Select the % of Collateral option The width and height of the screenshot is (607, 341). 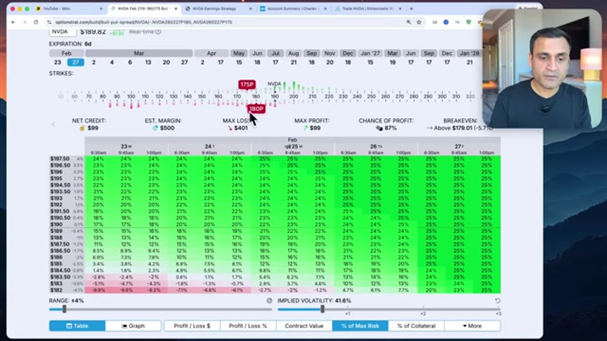416,326
